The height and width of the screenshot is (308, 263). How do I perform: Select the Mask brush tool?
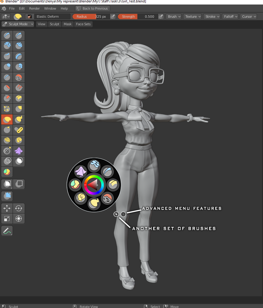click(19, 161)
